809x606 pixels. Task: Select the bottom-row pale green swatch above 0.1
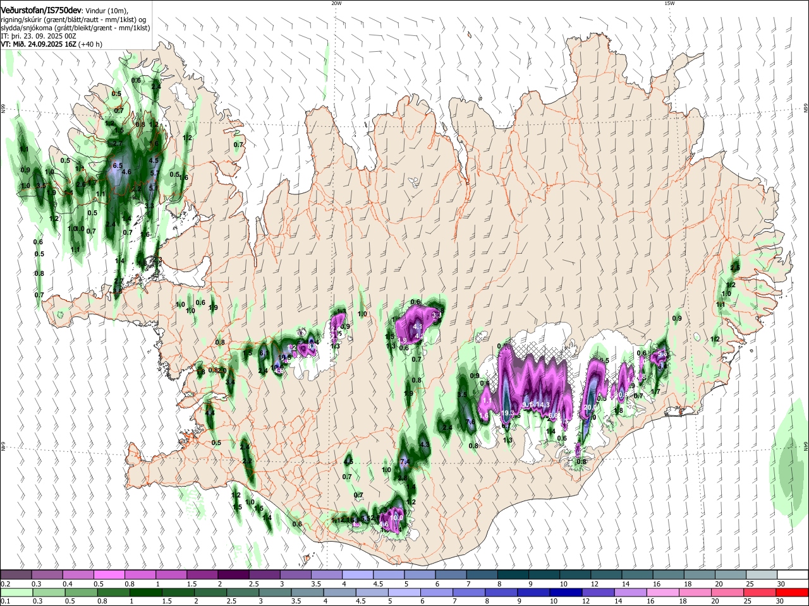[x=16, y=592]
